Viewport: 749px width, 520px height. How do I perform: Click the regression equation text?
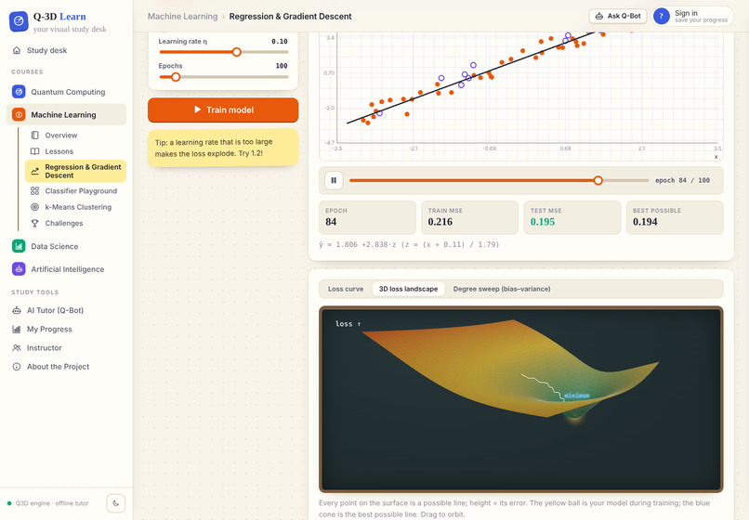[409, 244]
